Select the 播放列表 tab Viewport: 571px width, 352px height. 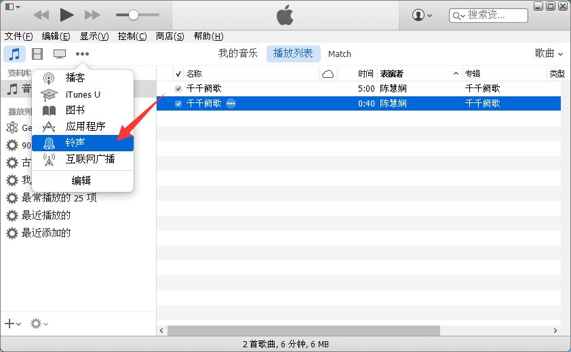[x=293, y=54]
